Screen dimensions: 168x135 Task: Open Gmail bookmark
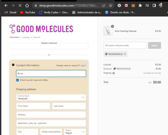pos(10,12)
